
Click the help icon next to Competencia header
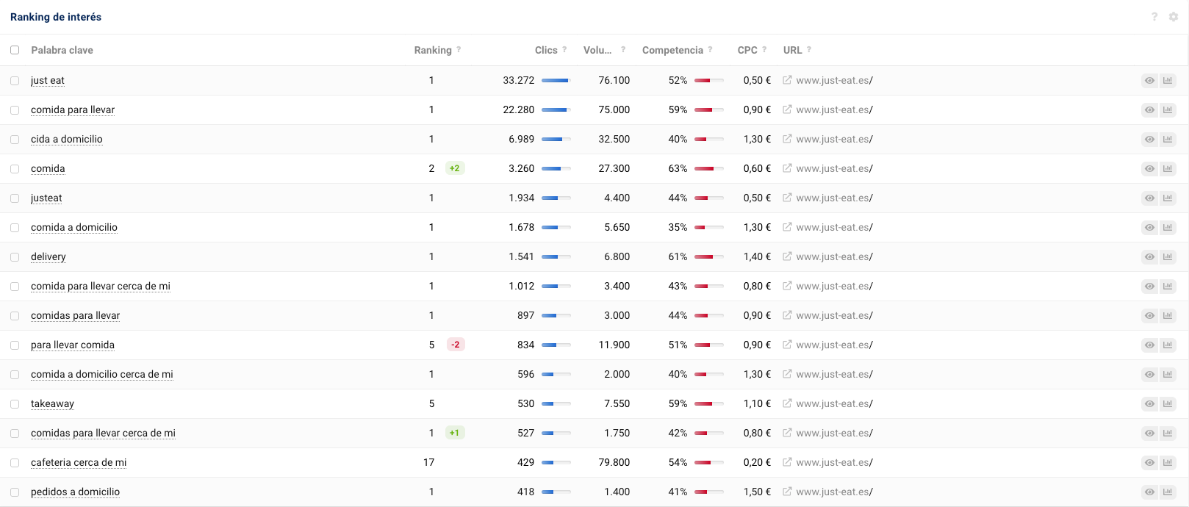710,49
